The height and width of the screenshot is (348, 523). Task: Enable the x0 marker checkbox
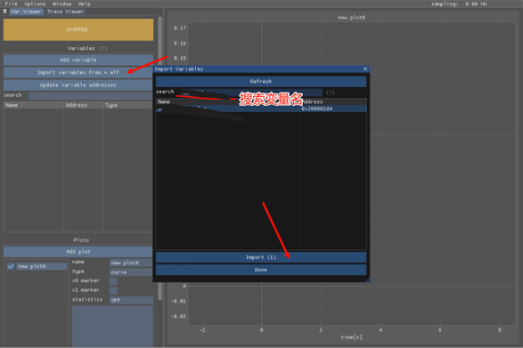(x=113, y=281)
